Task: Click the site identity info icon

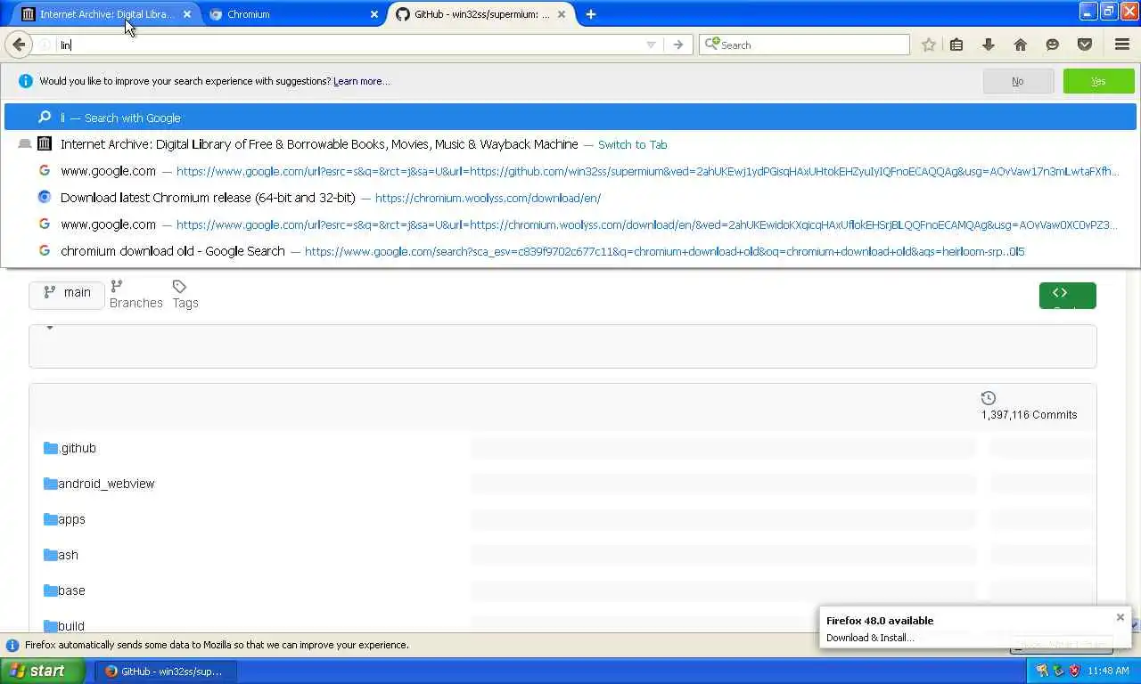Action: click(45, 45)
